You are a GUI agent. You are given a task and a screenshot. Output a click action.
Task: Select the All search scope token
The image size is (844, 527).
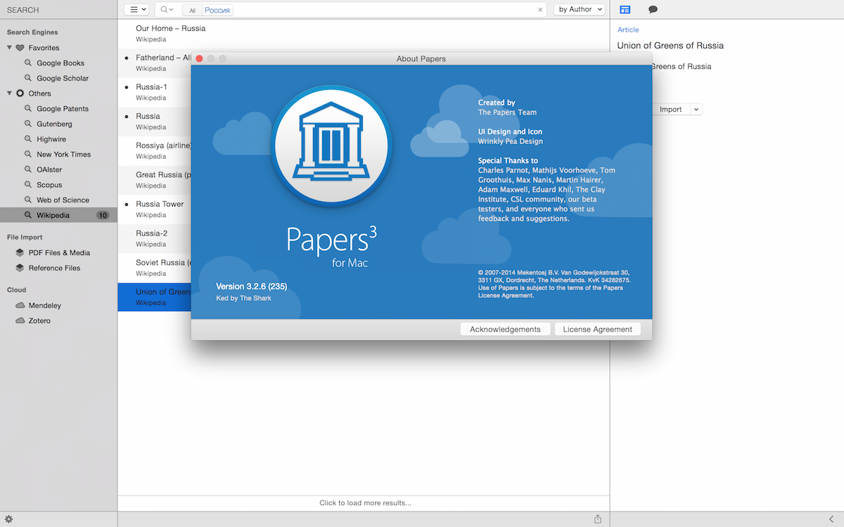192,11
